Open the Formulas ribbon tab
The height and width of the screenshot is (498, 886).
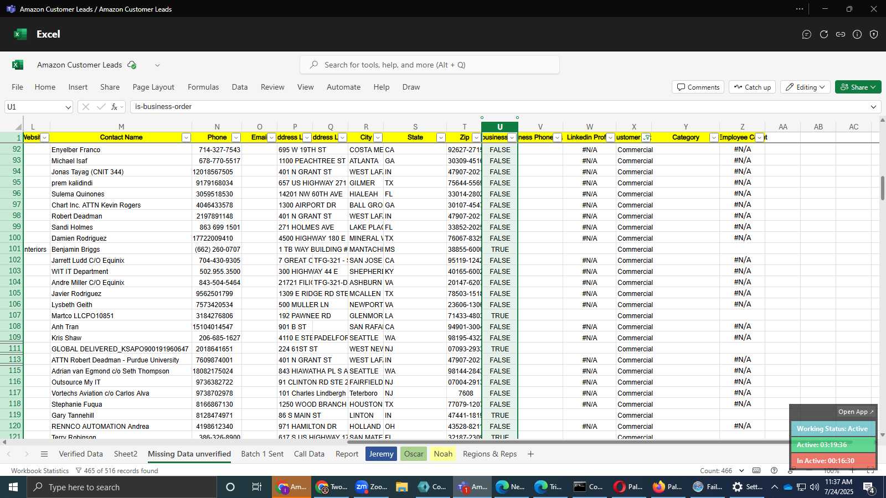click(x=203, y=87)
